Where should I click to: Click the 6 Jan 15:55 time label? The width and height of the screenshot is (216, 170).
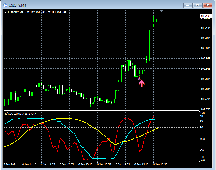pos(160,164)
